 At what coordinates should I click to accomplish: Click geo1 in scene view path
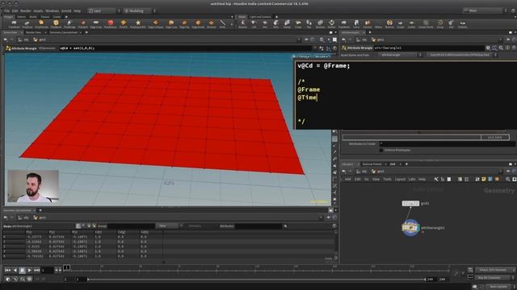(40, 39)
